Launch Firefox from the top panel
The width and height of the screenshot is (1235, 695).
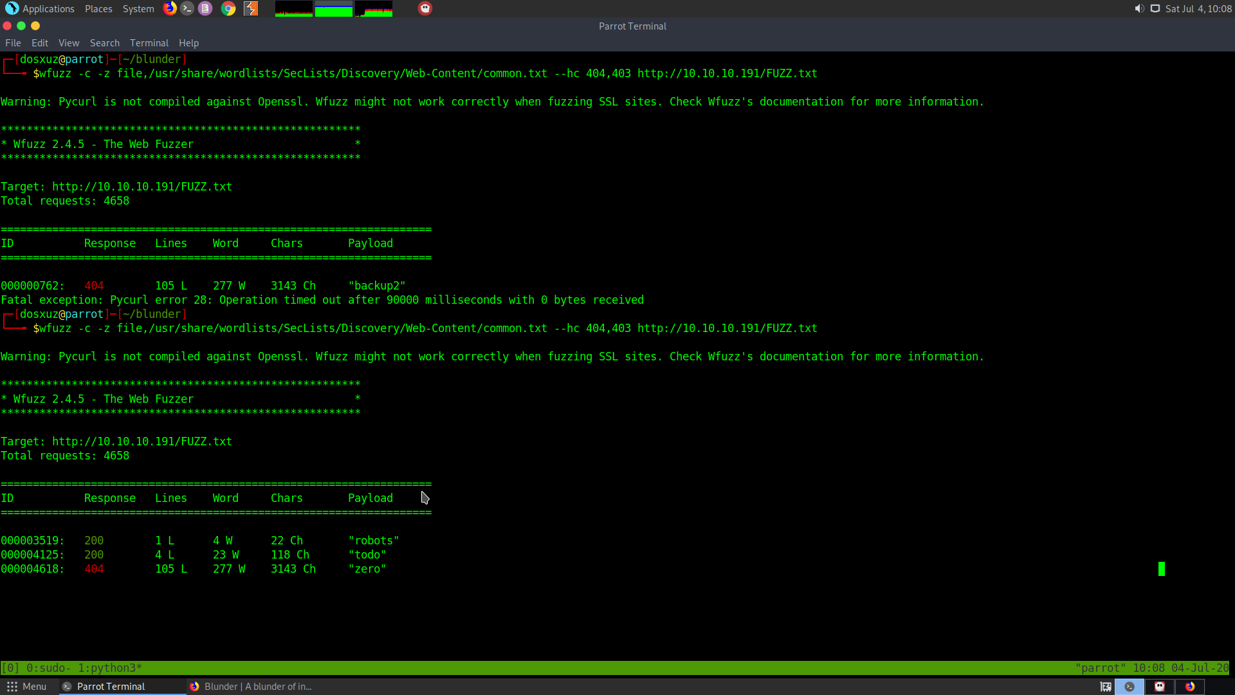coord(170,8)
